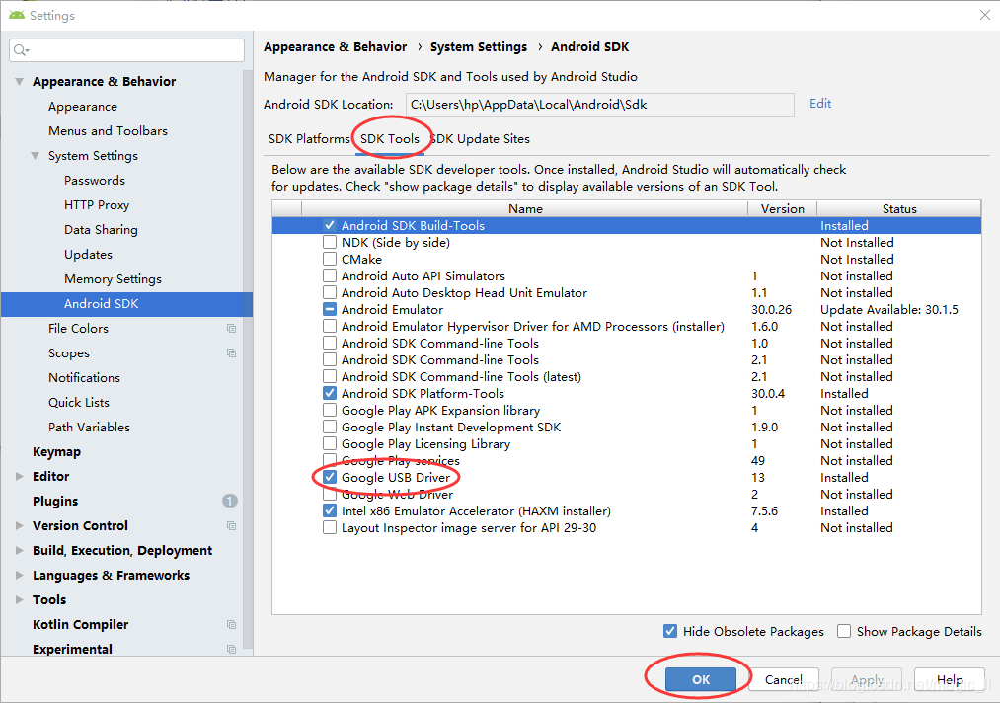Click the Cancel button
This screenshot has height=703, width=1000.
pyautogui.click(x=783, y=679)
